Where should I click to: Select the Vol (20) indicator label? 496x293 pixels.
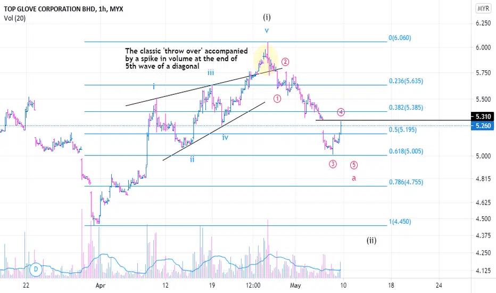tap(15, 18)
